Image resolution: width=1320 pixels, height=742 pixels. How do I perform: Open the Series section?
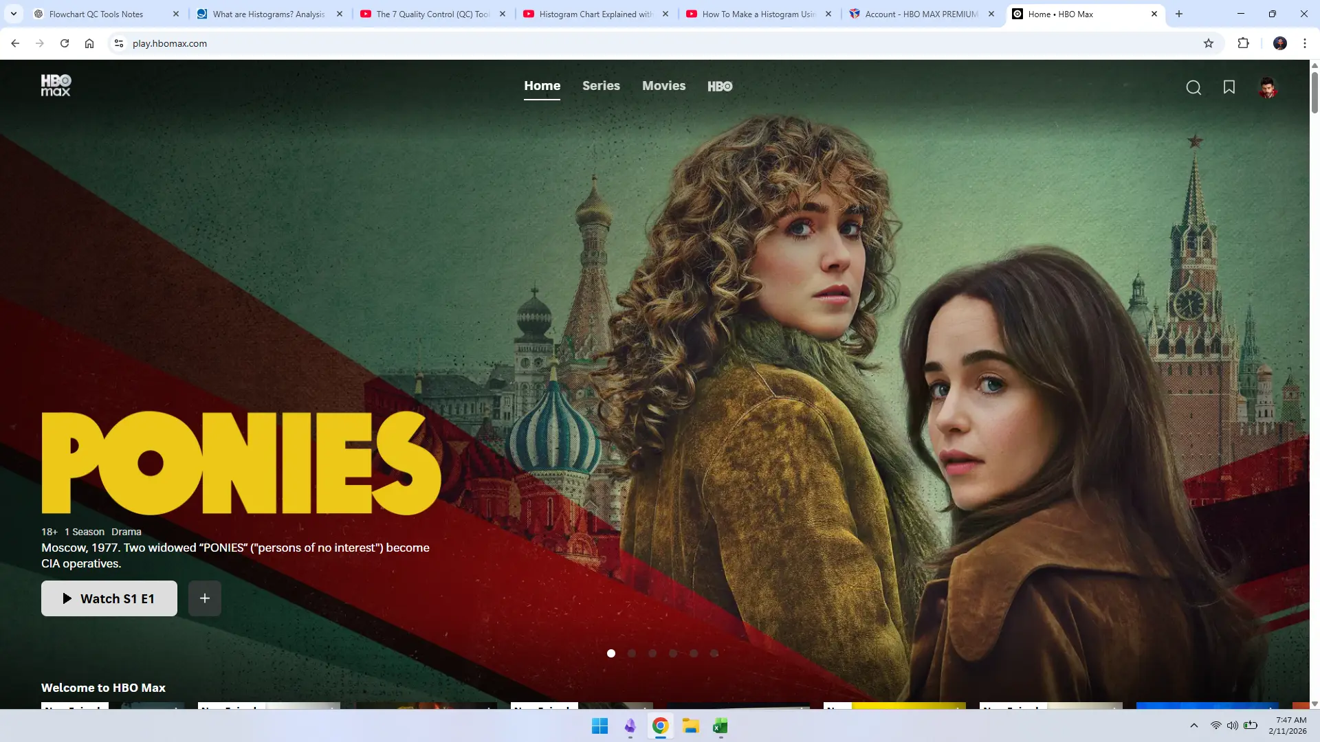(x=601, y=86)
